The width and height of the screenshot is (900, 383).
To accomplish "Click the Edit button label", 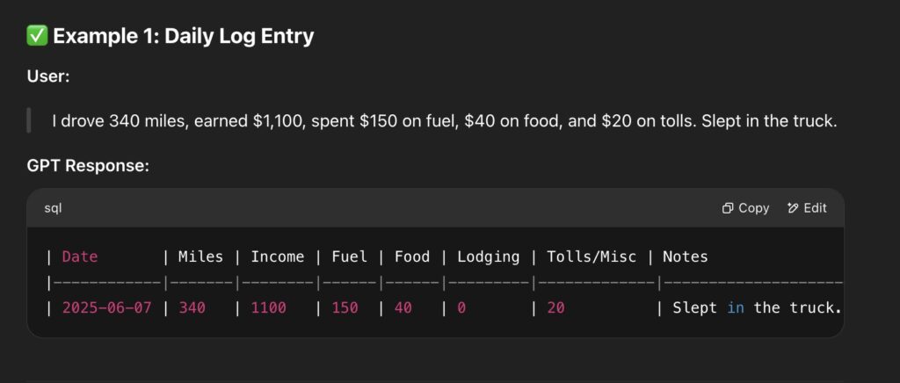I will tap(815, 208).
